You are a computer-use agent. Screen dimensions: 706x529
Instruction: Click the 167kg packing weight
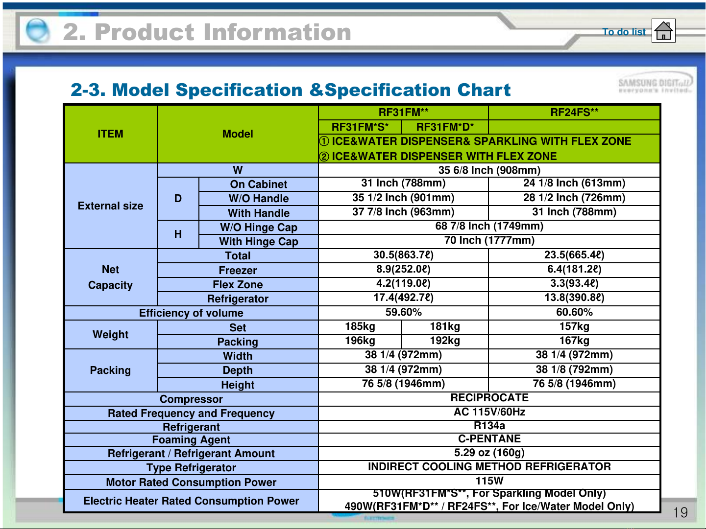tap(574, 341)
